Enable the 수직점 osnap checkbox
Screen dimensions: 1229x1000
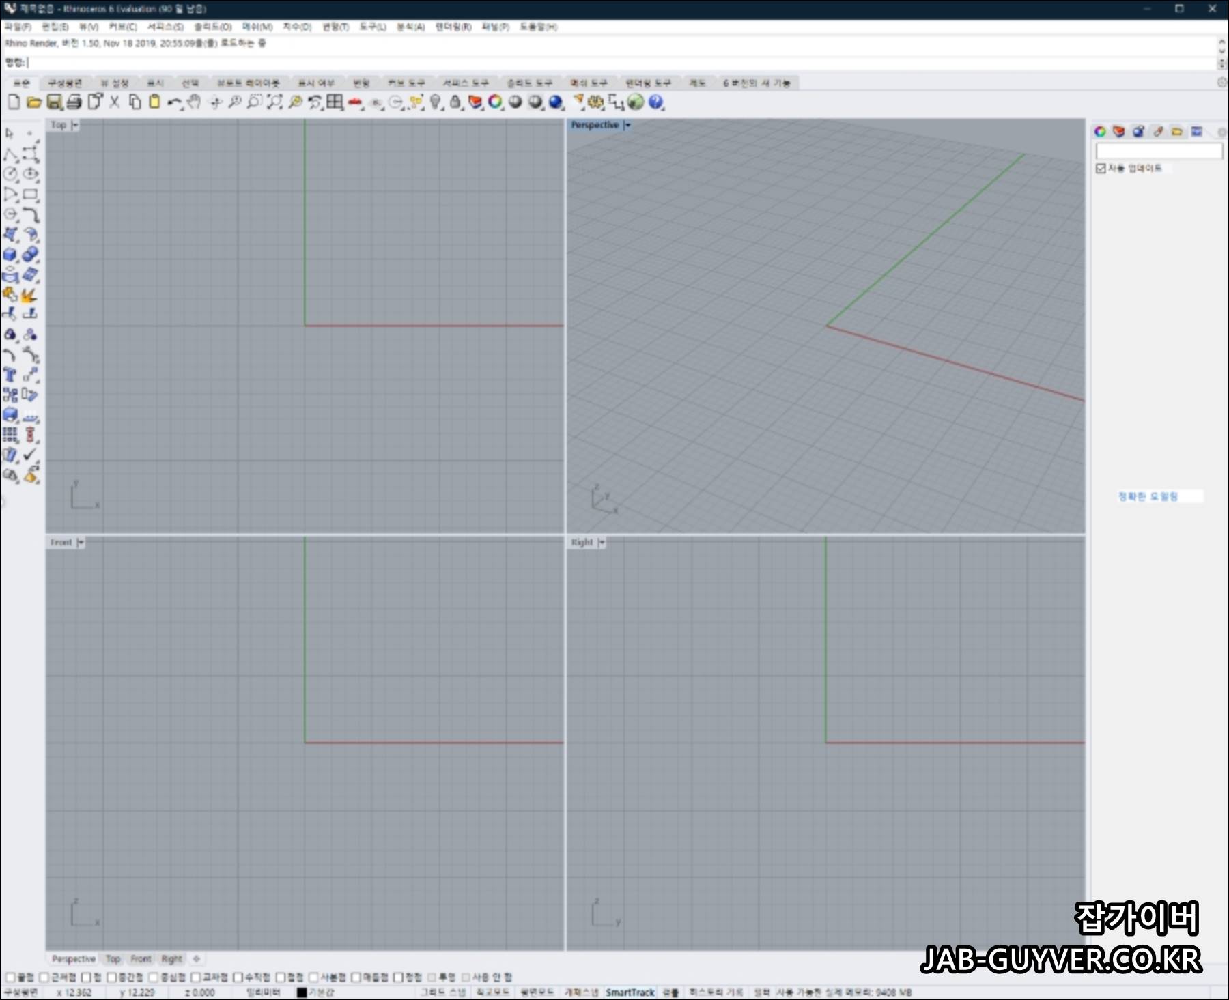coord(238,977)
